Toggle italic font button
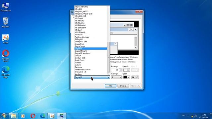212x119 pixels. [x=137, y=77]
